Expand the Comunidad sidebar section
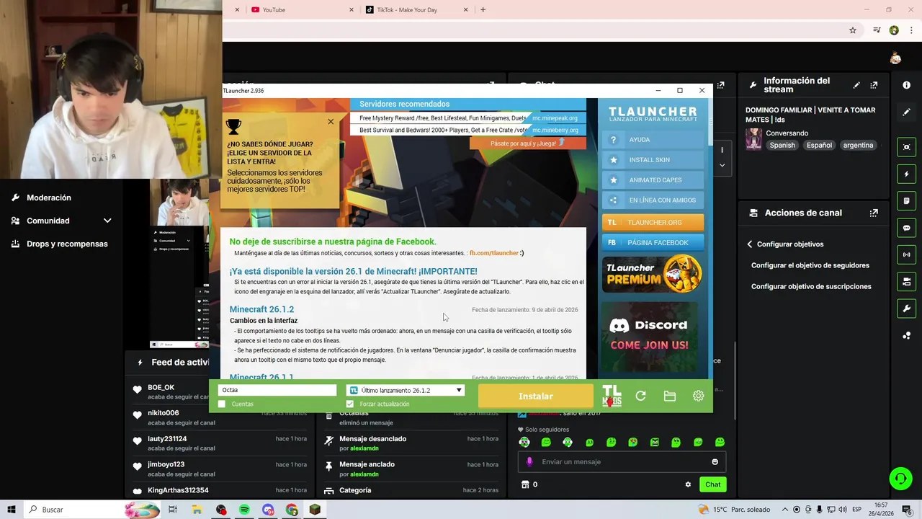The image size is (922, 519). (107, 221)
